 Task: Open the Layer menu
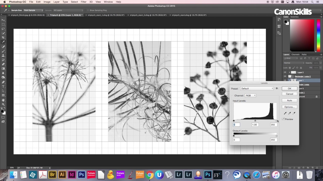click(x=57, y=2)
